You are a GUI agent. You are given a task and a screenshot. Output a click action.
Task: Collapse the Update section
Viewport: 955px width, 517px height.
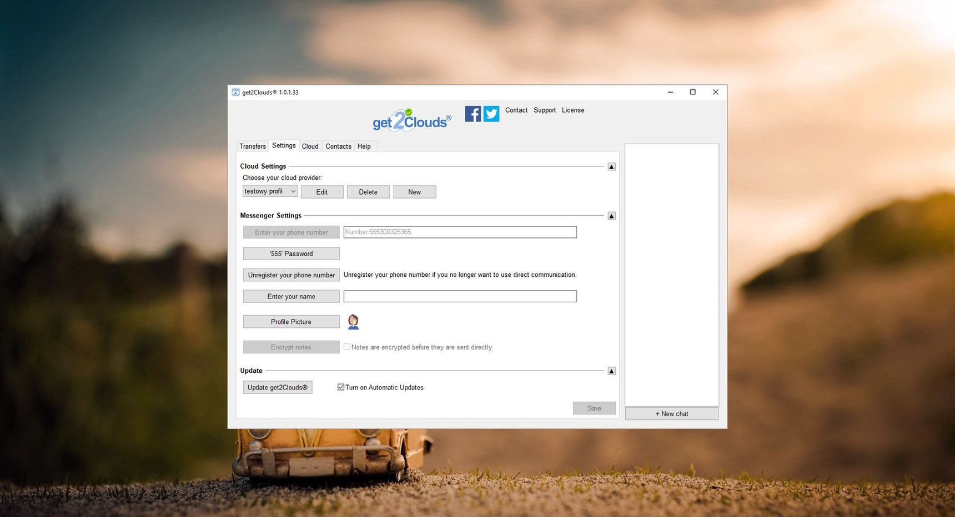(611, 371)
